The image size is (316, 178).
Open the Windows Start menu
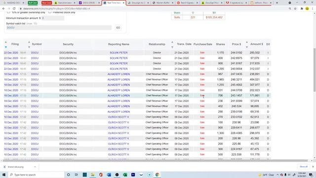tap(4, 175)
